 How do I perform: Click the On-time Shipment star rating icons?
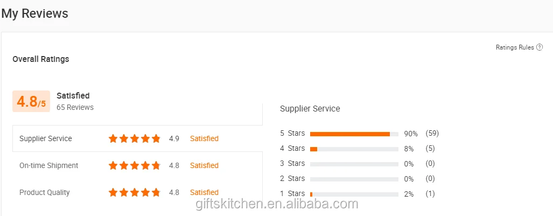pyautogui.click(x=135, y=165)
